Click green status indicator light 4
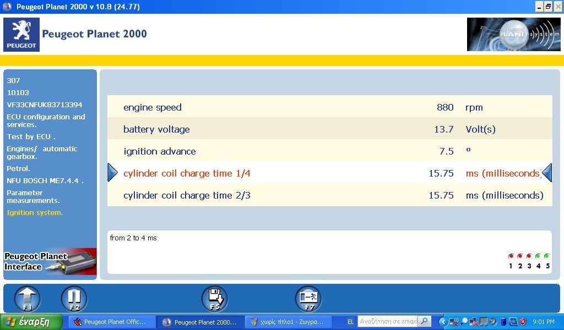The width and height of the screenshot is (564, 330). click(x=538, y=256)
